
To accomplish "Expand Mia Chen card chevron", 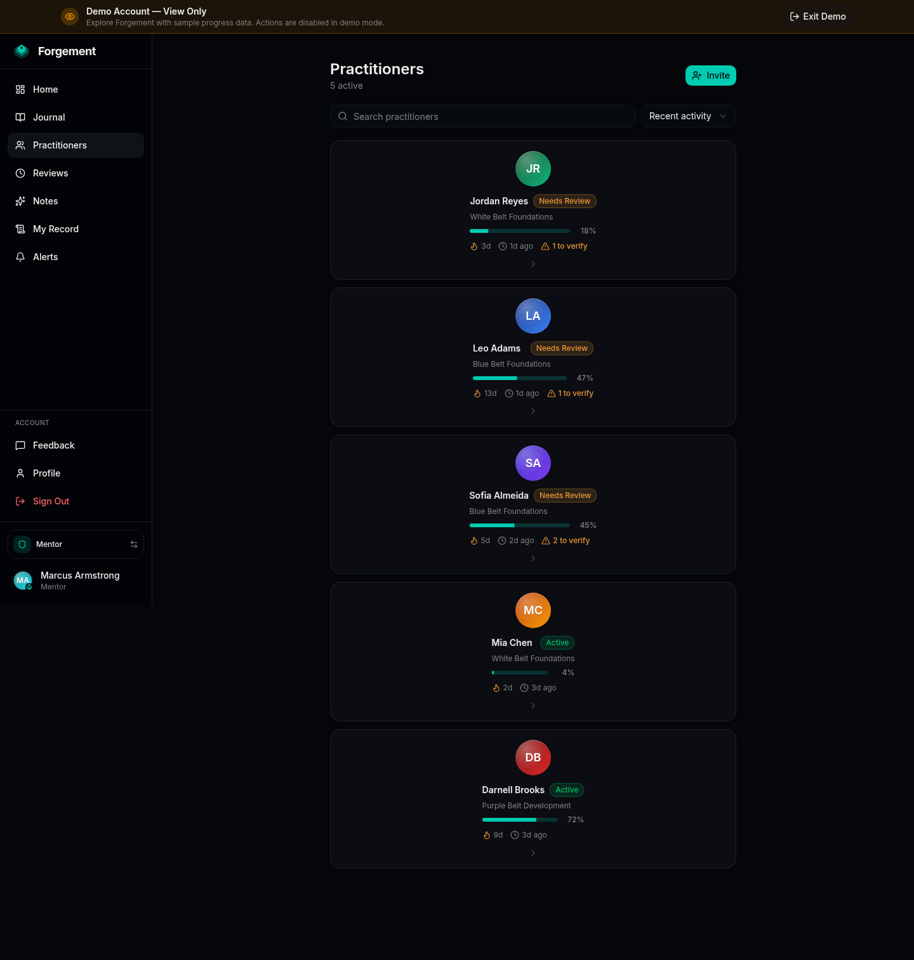I will click(533, 706).
